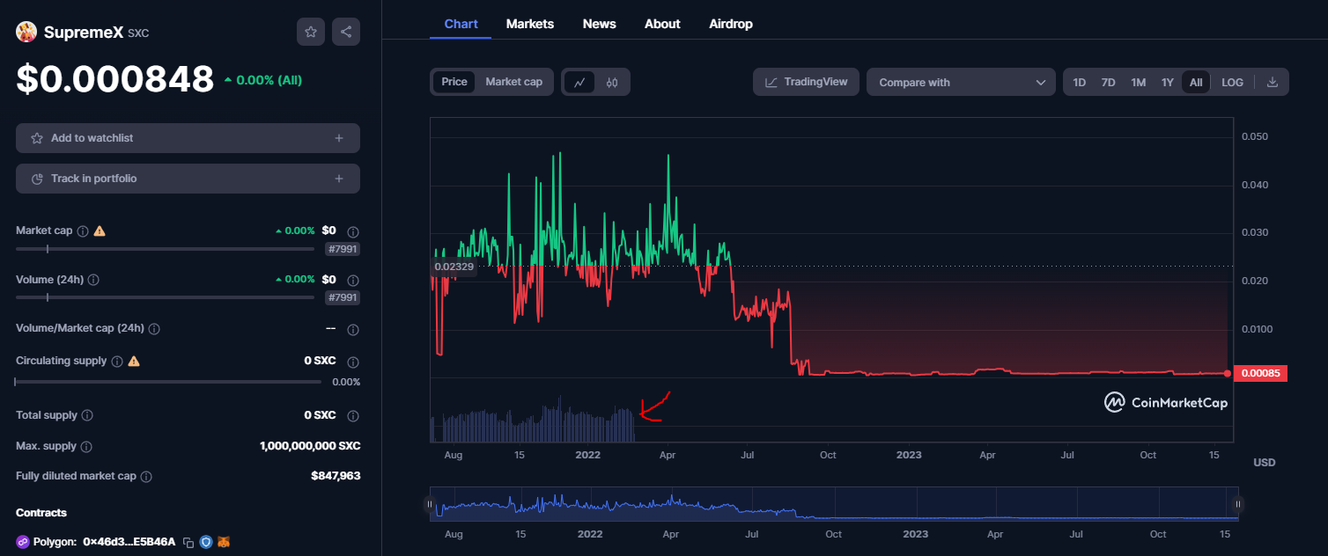This screenshot has width=1328, height=556.
Task: Download chart data icon
Action: point(1272,82)
